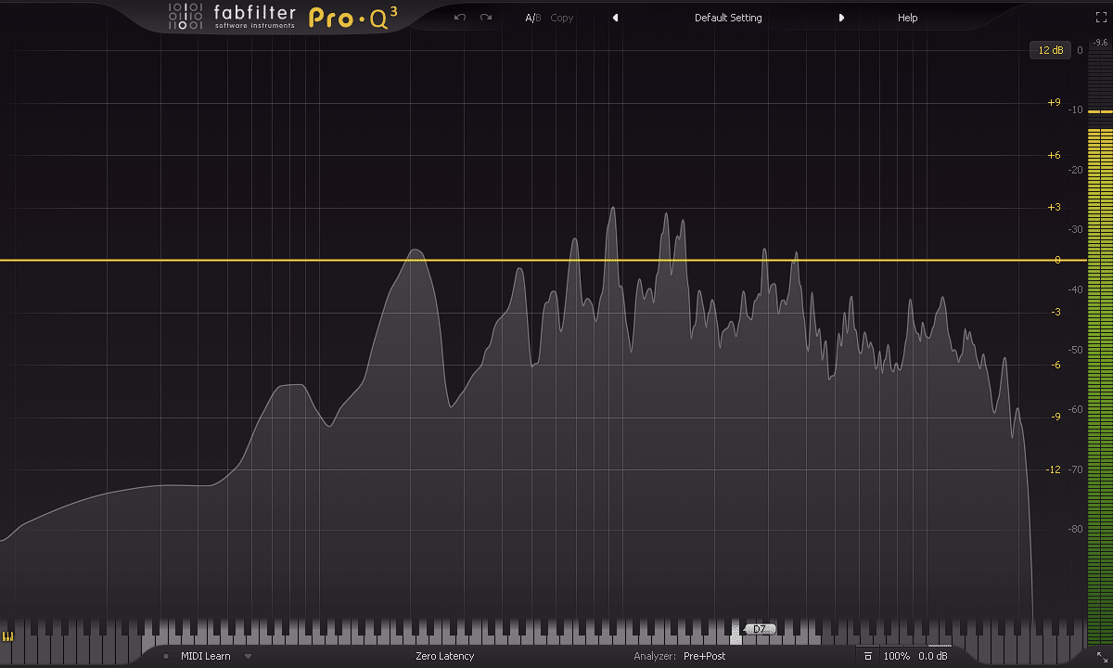This screenshot has height=668, width=1113.
Task: Toggle the MIDI Learn indicator dot
Action: (x=166, y=656)
